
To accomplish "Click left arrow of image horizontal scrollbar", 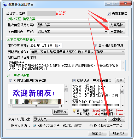I will click(10, 106).
